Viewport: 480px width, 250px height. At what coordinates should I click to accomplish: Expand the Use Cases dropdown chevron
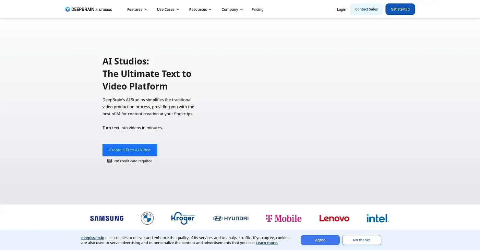pyautogui.click(x=178, y=10)
